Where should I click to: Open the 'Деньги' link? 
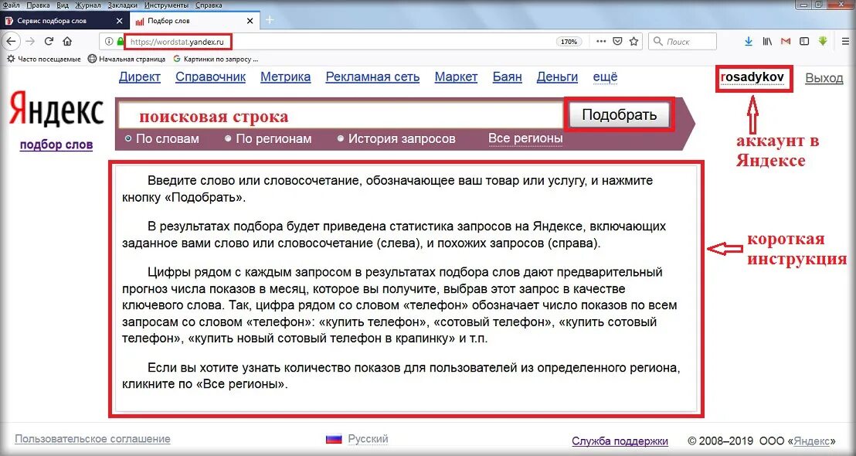[557, 77]
